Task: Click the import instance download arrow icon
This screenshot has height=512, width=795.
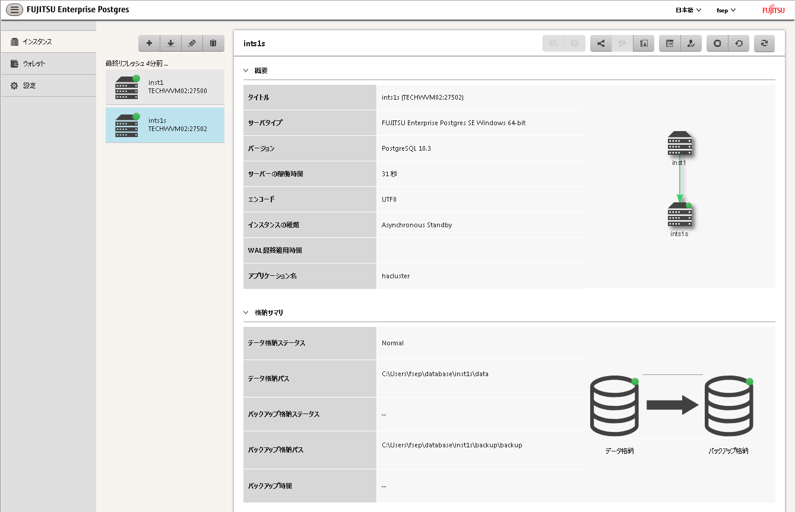Action: pos(170,43)
